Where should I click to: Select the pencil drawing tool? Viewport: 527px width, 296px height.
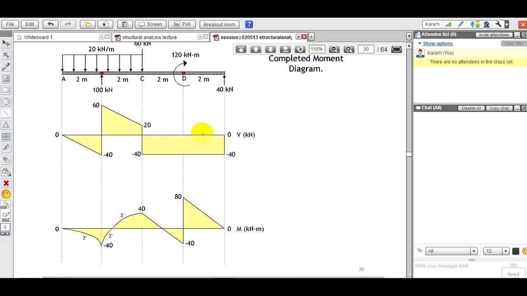[6, 67]
